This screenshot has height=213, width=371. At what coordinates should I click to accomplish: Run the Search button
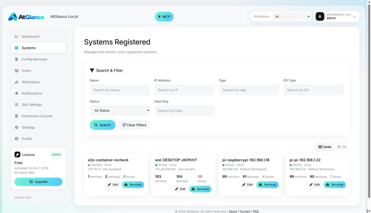pos(102,125)
